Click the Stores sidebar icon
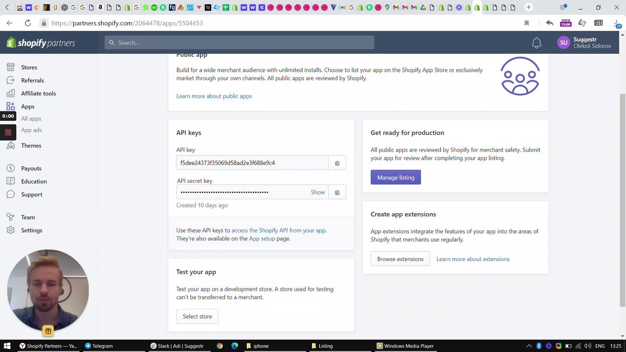The height and width of the screenshot is (352, 626). click(x=11, y=67)
